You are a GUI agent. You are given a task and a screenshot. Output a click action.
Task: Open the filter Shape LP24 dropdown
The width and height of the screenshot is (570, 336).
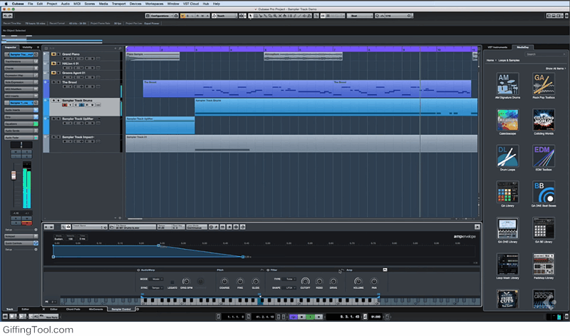[290, 288]
